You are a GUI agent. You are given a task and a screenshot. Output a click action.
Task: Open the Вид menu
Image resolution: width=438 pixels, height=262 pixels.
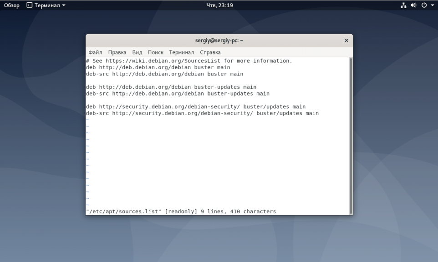(x=137, y=52)
